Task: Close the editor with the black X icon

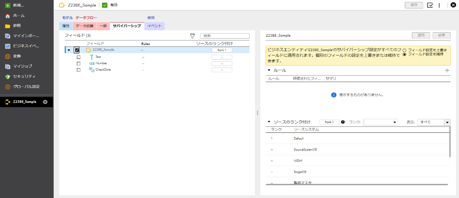Action: click(453, 5)
